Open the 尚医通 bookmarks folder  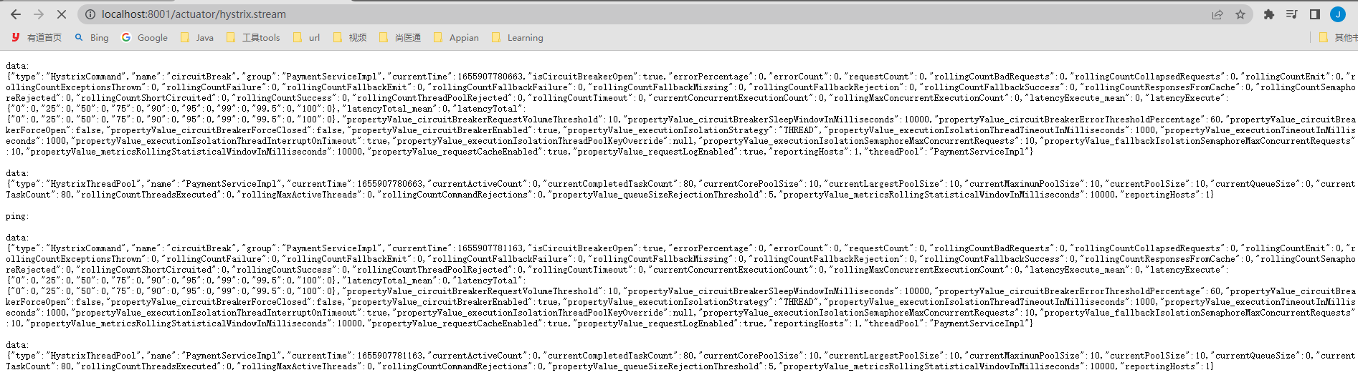pos(400,37)
